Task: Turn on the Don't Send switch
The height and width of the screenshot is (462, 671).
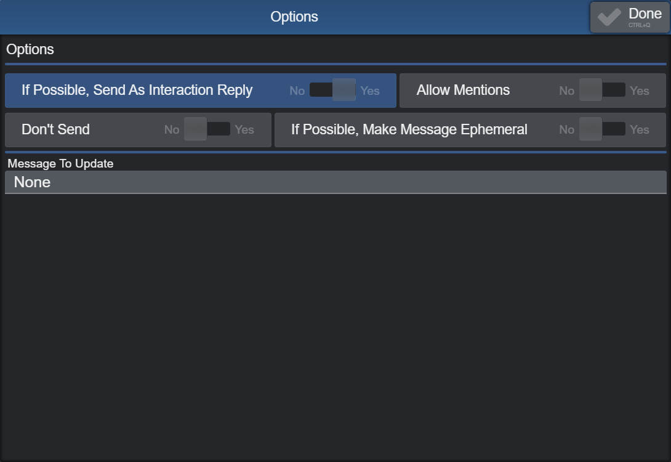Action: coord(207,129)
